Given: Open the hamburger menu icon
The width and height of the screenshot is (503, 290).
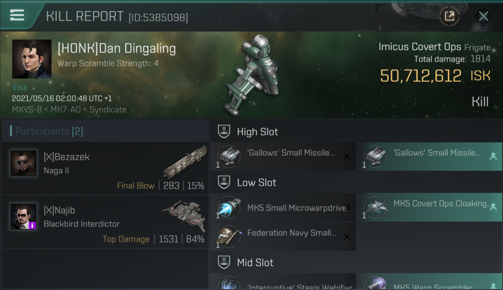Looking at the screenshot, I should [x=17, y=15].
